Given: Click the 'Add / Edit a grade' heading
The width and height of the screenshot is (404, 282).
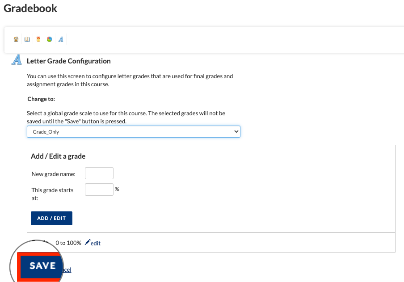Looking at the screenshot, I should pyautogui.click(x=58, y=156).
